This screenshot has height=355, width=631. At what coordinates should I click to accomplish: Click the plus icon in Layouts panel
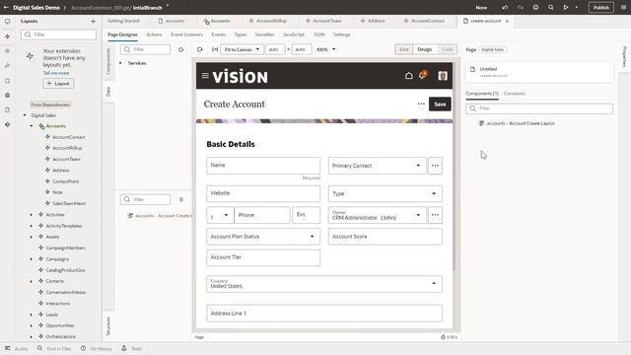tap(93, 21)
